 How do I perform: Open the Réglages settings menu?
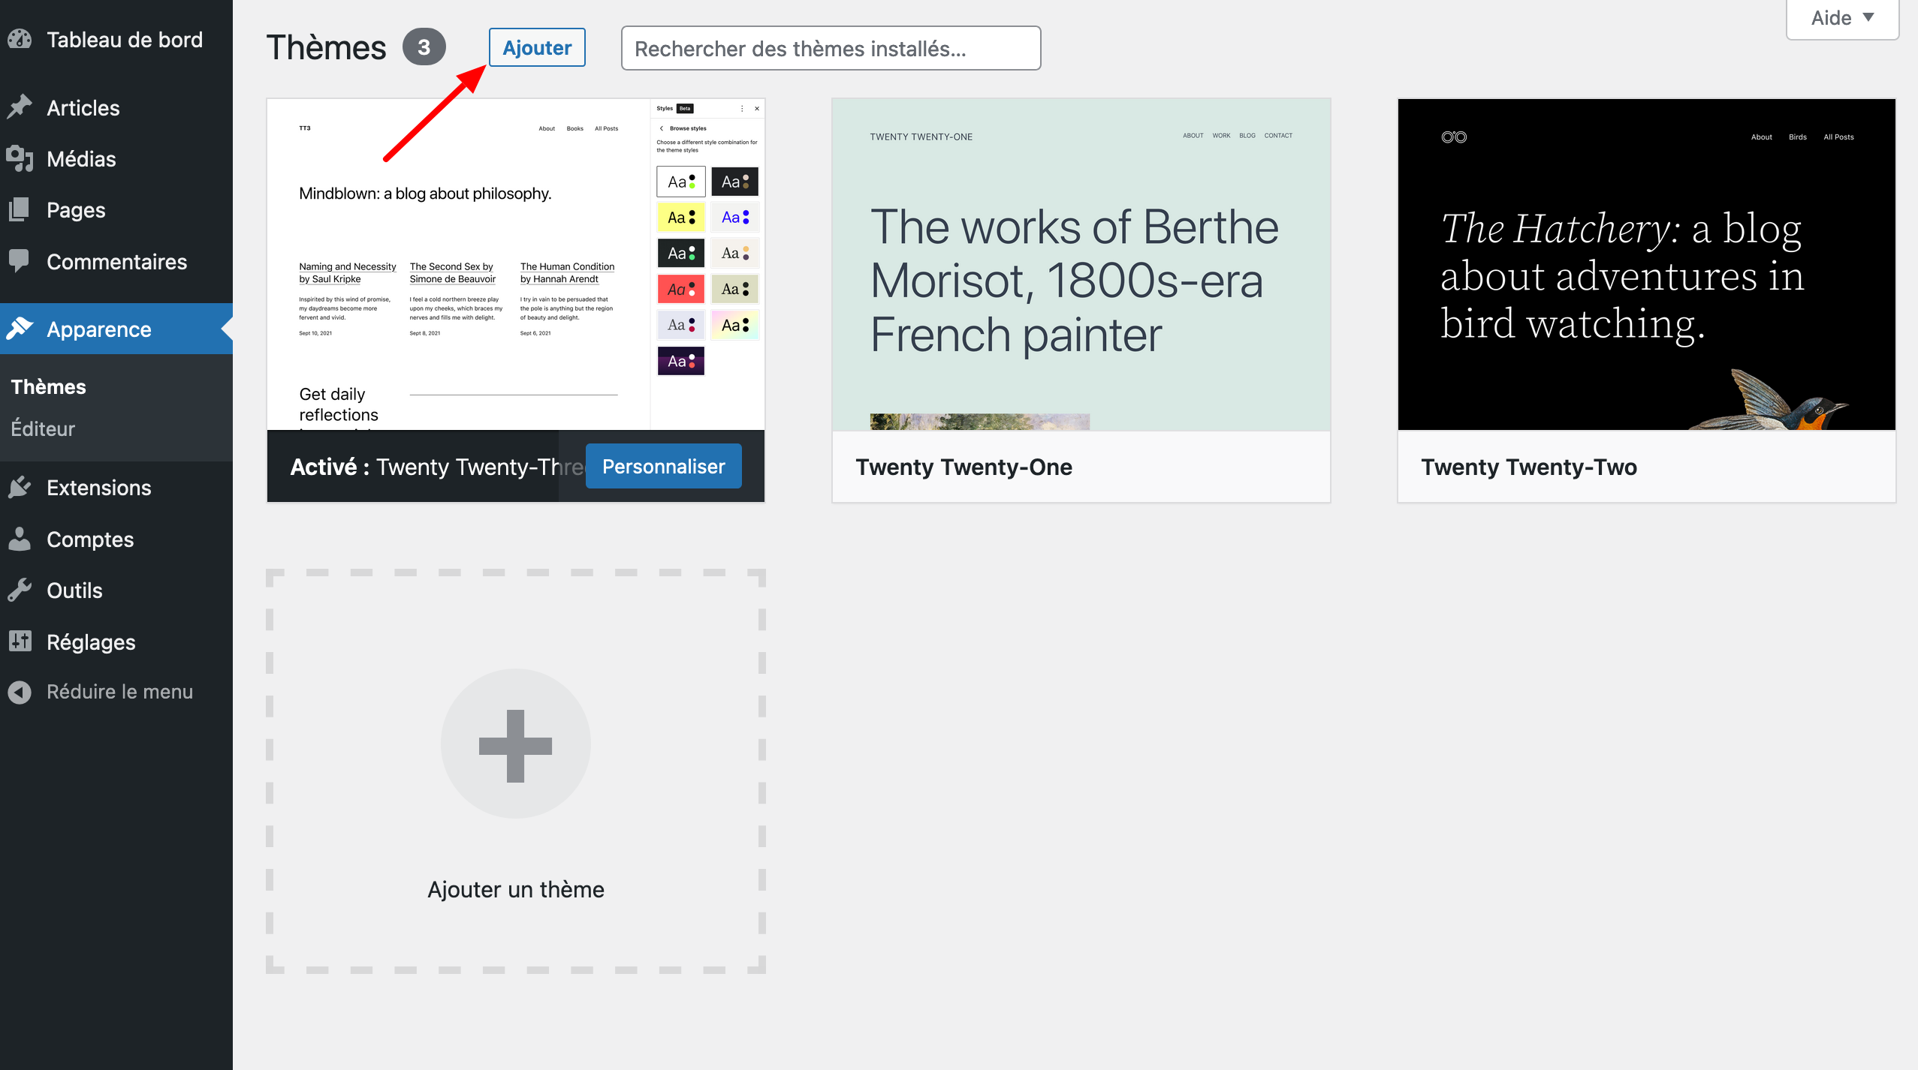(116, 642)
